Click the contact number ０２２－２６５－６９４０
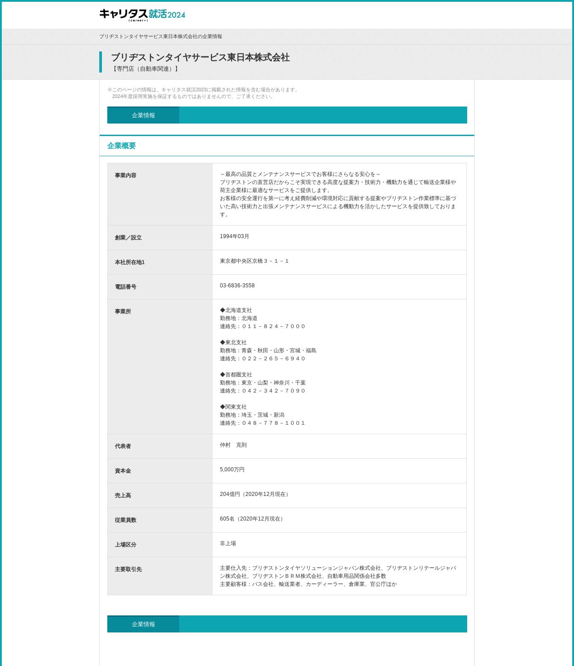This screenshot has height=666, width=574. 274,359
